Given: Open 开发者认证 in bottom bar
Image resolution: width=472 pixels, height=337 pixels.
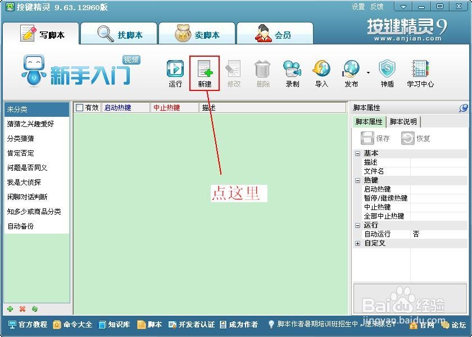Looking at the screenshot, I should pos(192,325).
